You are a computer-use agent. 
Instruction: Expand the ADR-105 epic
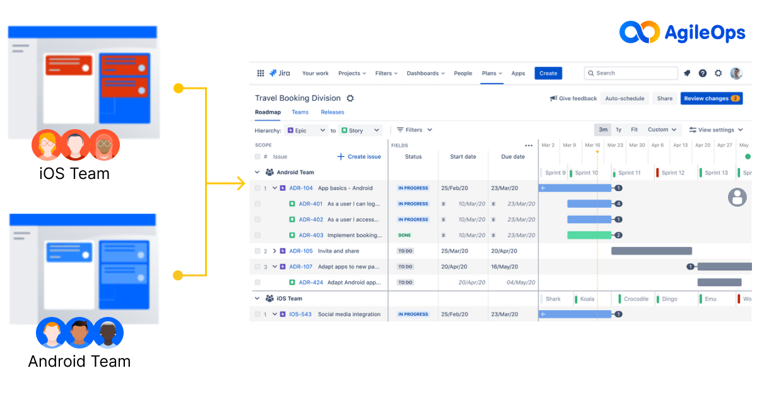coord(275,251)
